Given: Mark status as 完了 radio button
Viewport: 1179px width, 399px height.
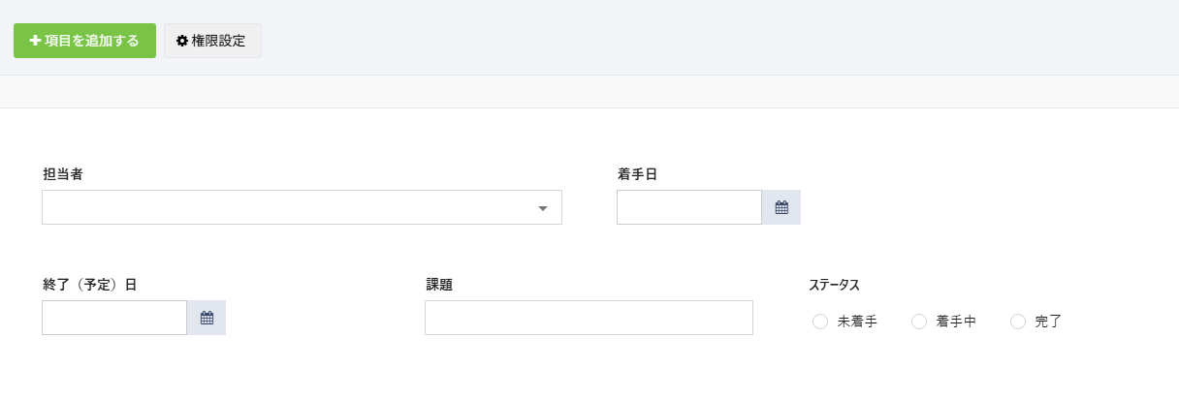Looking at the screenshot, I should (x=1018, y=322).
